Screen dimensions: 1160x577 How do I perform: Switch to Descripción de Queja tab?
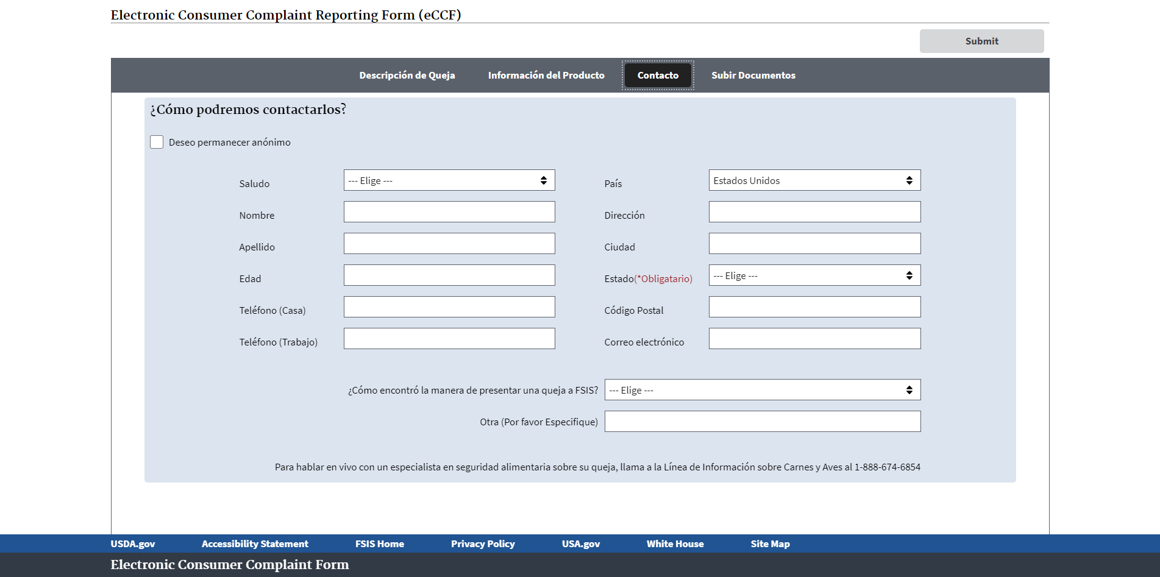407,76
